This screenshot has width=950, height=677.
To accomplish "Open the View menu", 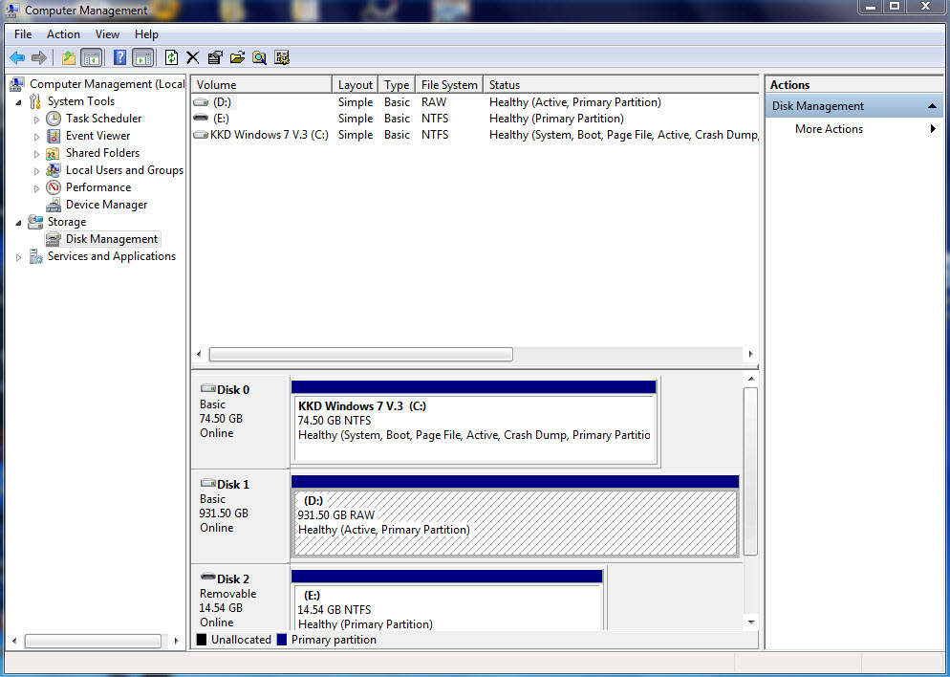I will point(107,34).
